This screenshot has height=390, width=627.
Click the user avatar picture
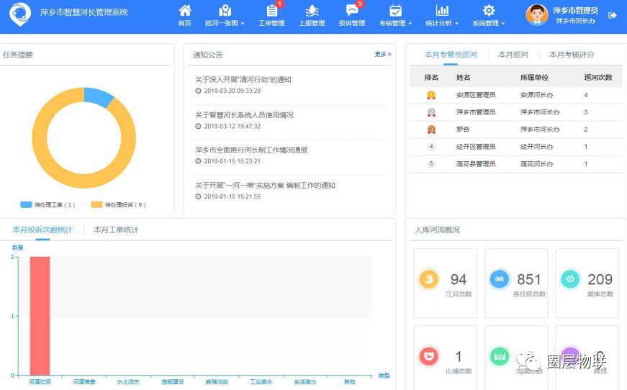[536, 15]
